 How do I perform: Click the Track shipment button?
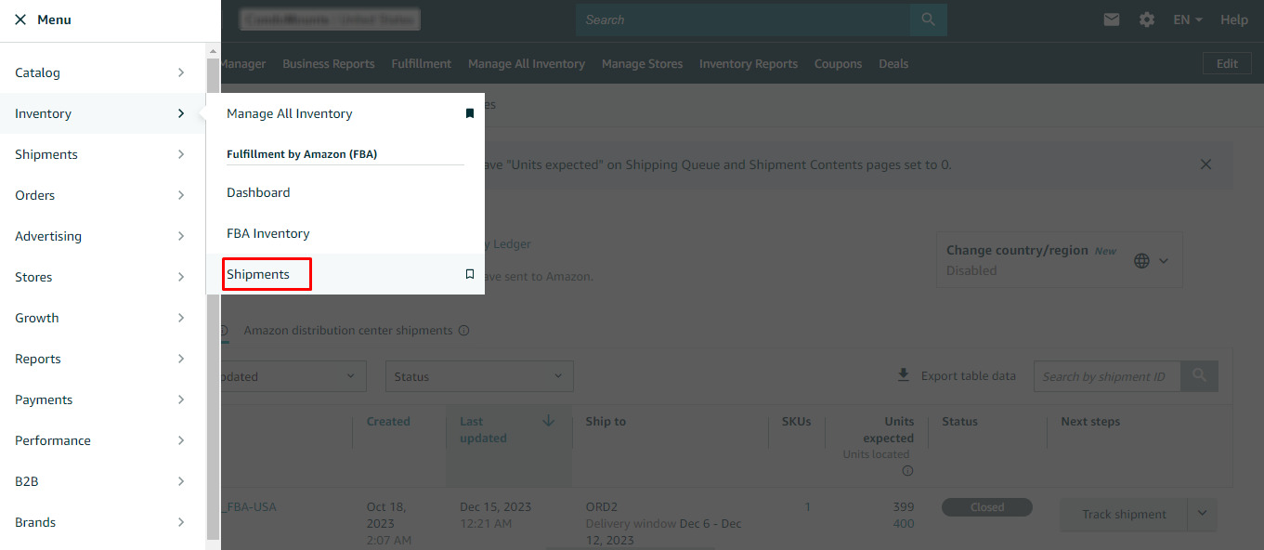click(1124, 514)
